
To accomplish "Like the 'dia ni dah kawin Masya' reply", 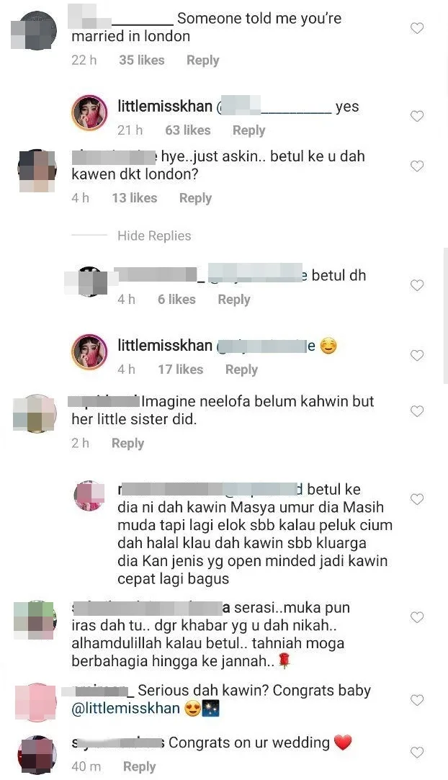I will pyautogui.click(x=417, y=499).
